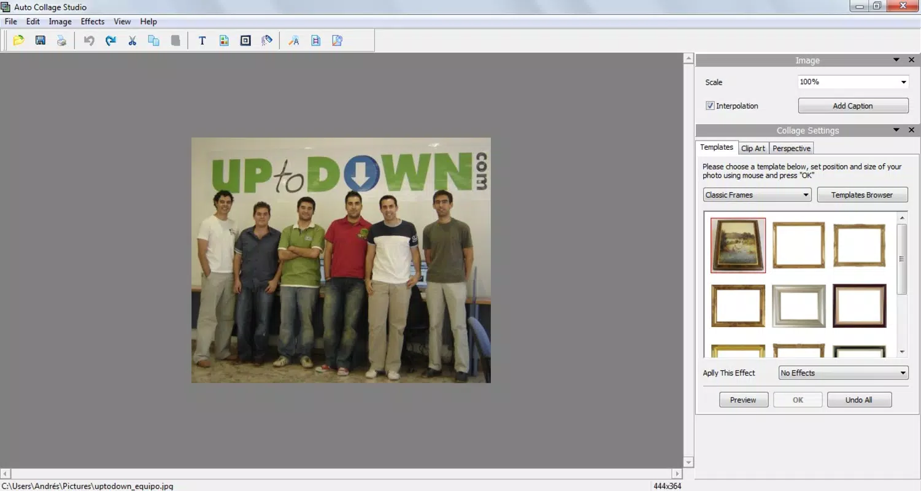
Task: Switch to the Templates tab
Action: (717, 147)
